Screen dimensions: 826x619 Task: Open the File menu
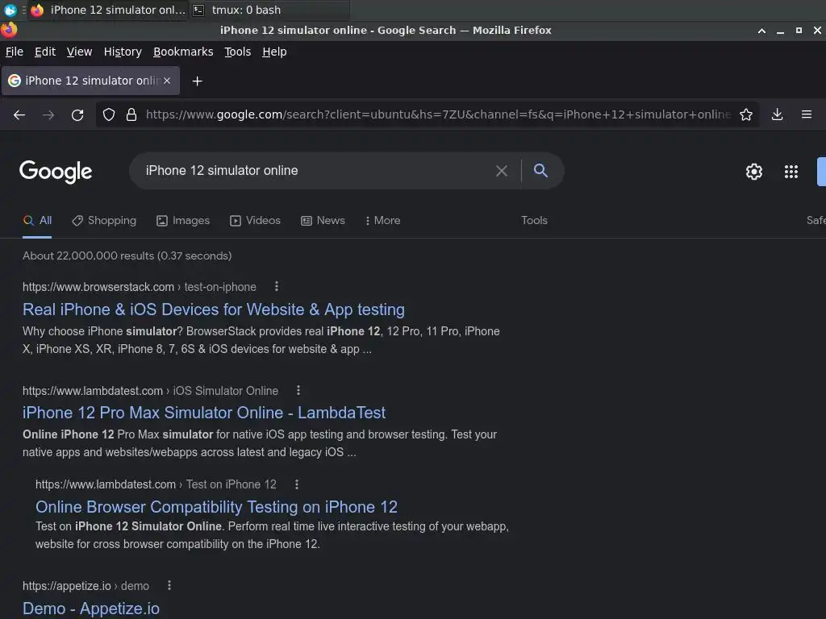(x=15, y=52)
